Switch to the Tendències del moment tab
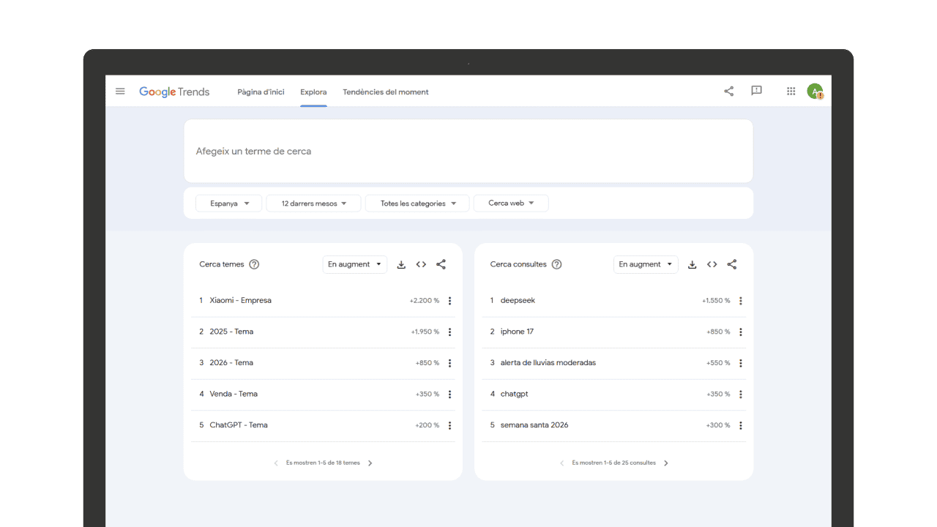Image resolution: width=937 pixels, height=527 pixels. click(385, 92)
